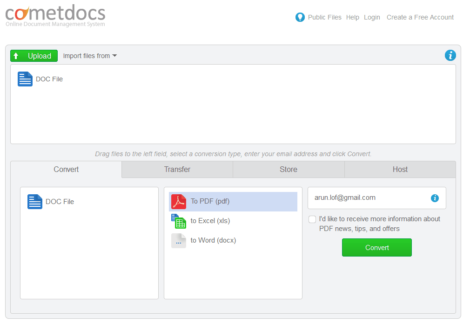470x323 pixels.
Task: Open the Help page
Action: tap(353, 17)
